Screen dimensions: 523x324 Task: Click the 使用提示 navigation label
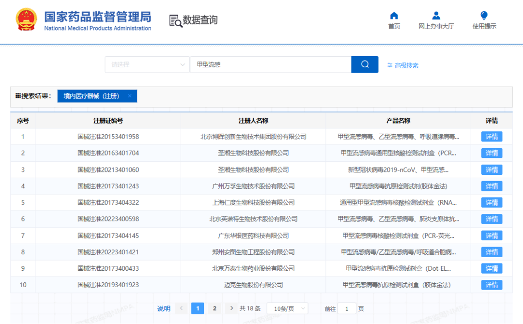[484, 26]
